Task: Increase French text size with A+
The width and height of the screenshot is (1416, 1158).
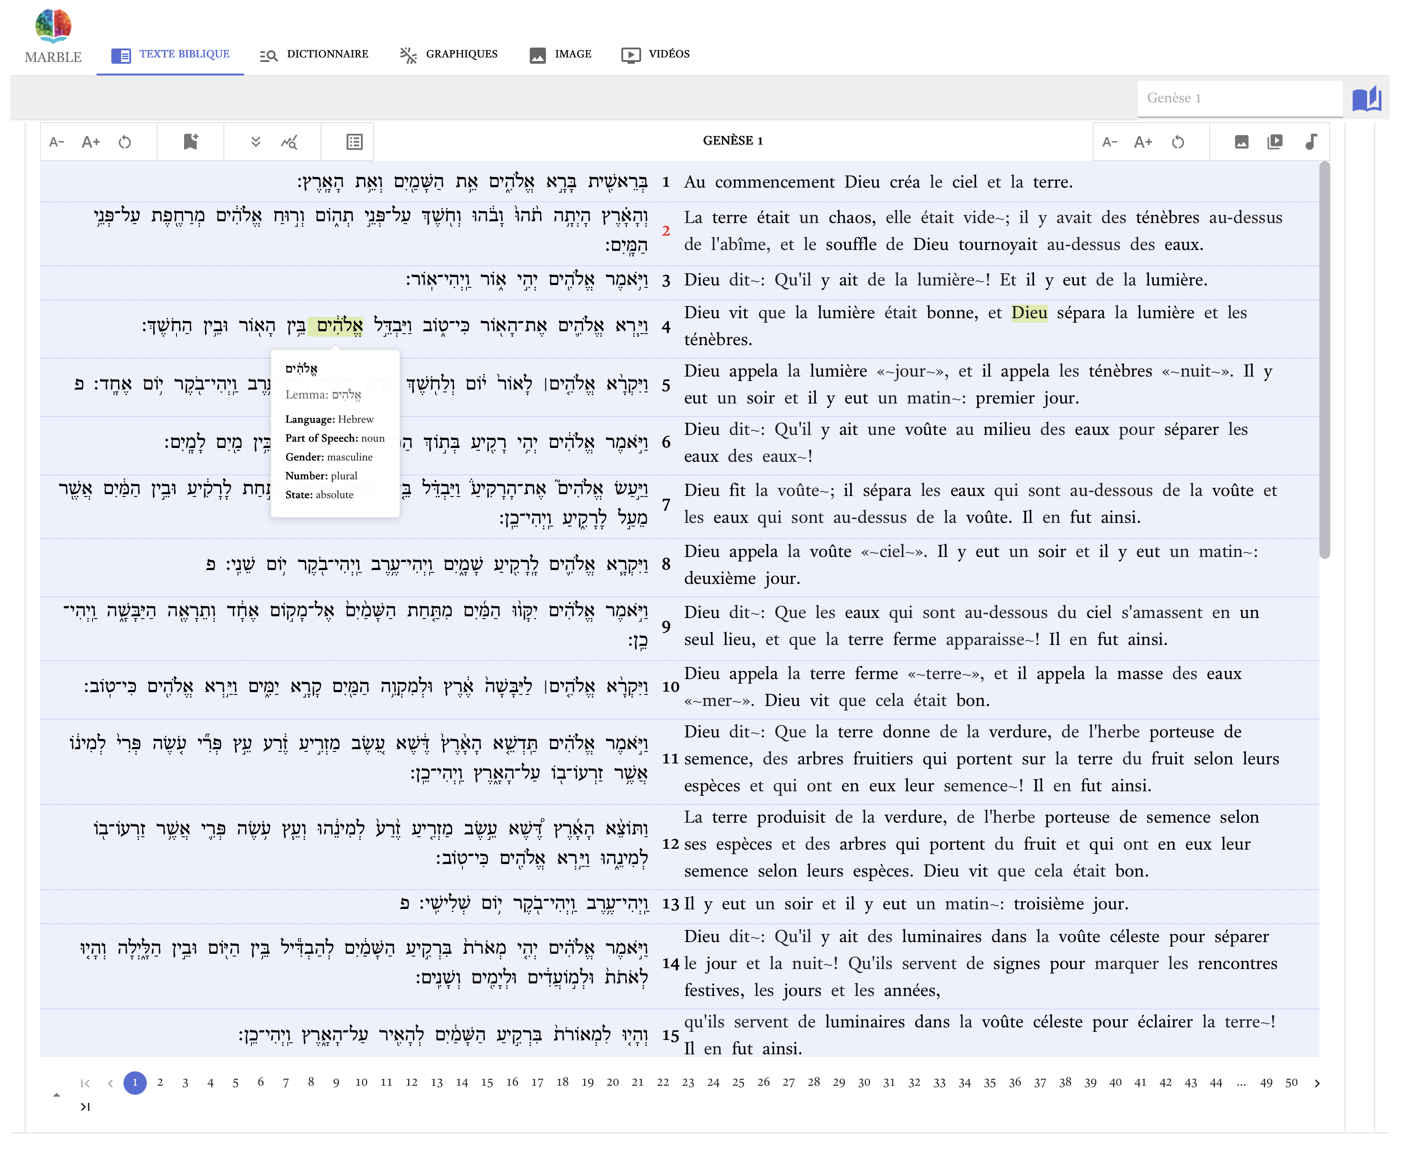Action: pyautogui.click(x=1143, y=141)
